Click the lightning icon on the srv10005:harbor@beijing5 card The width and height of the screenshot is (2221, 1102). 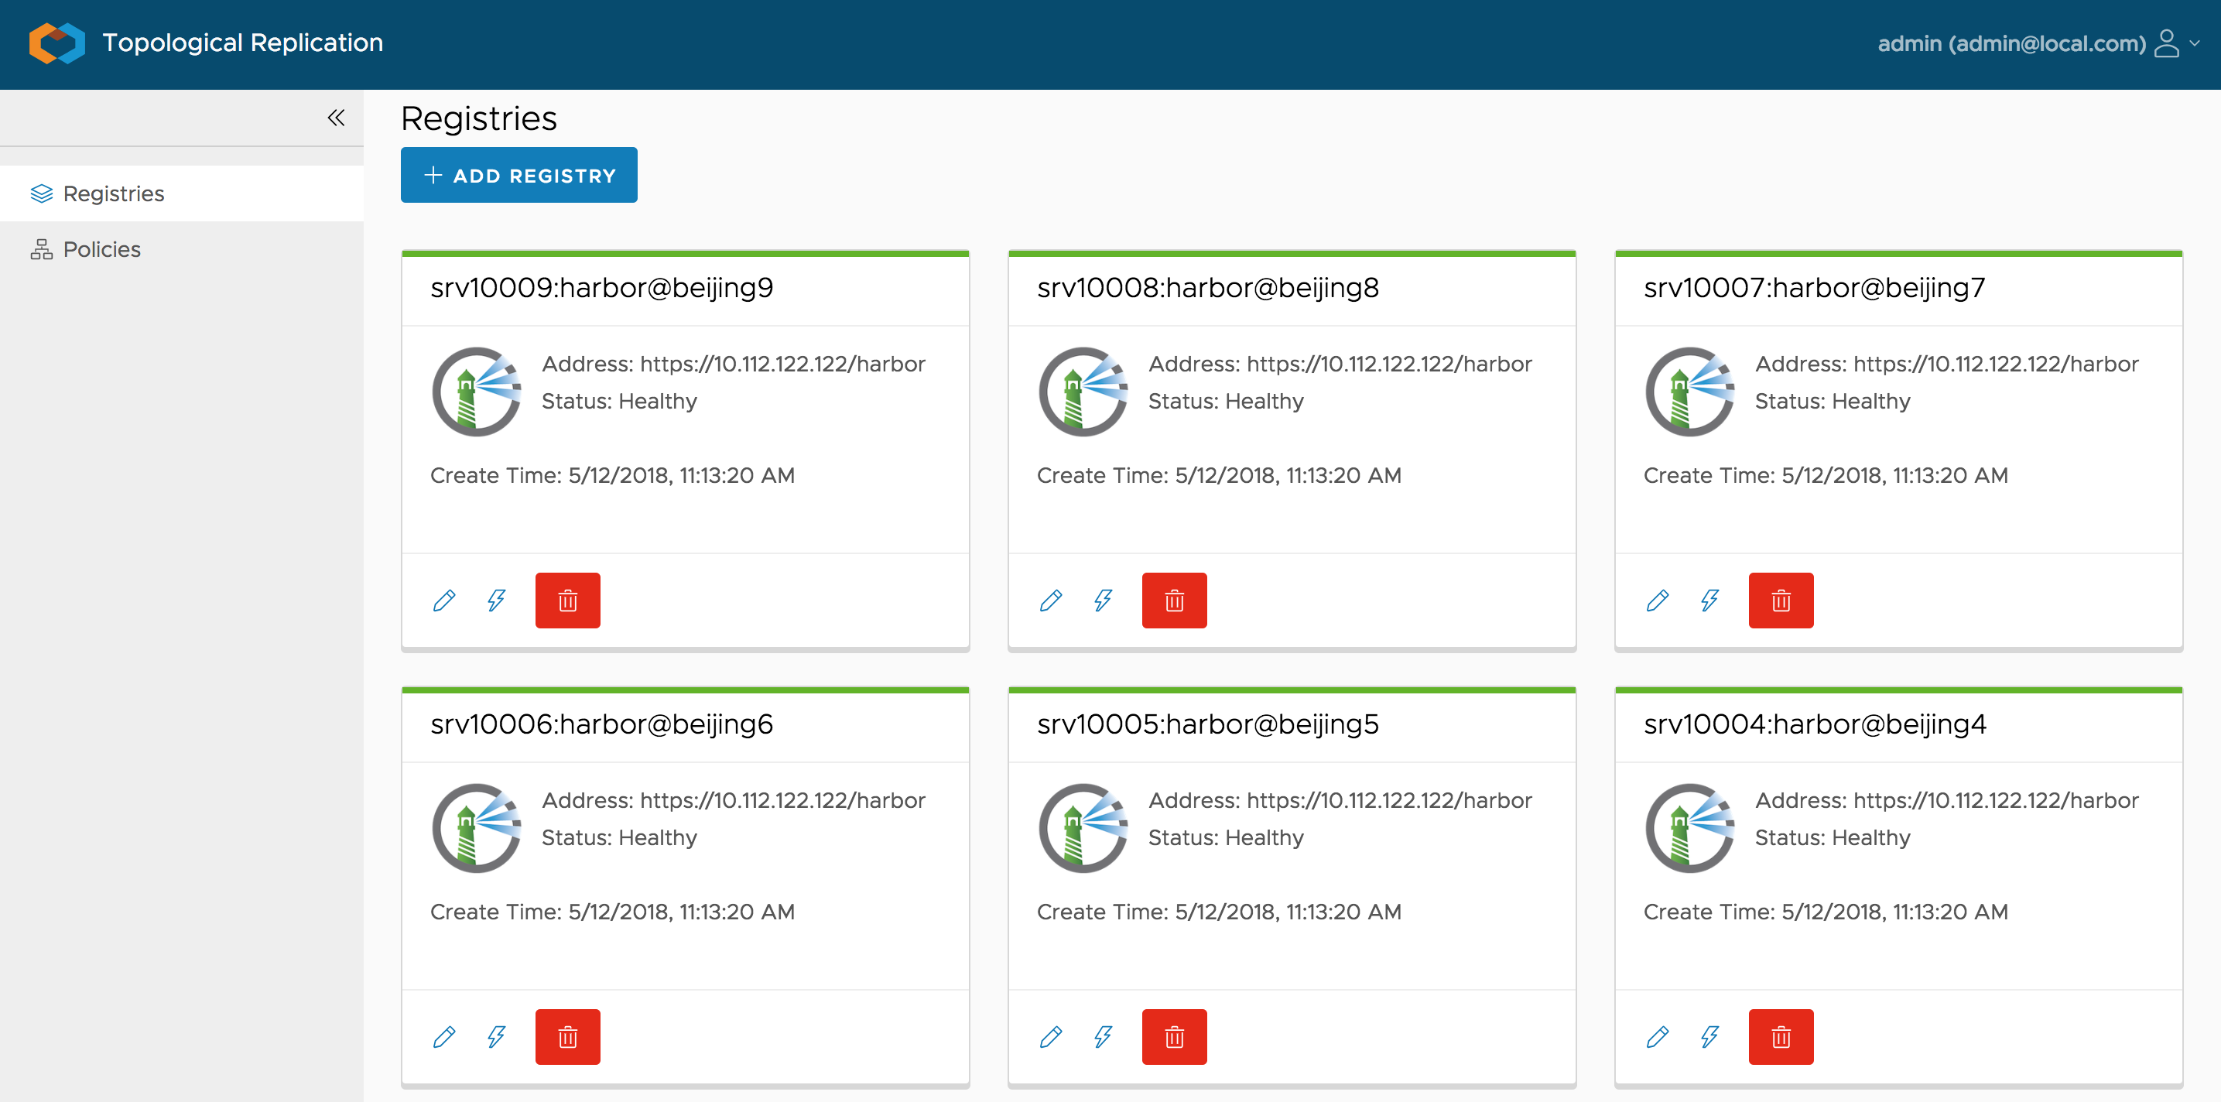(x=1103, y=1036)
